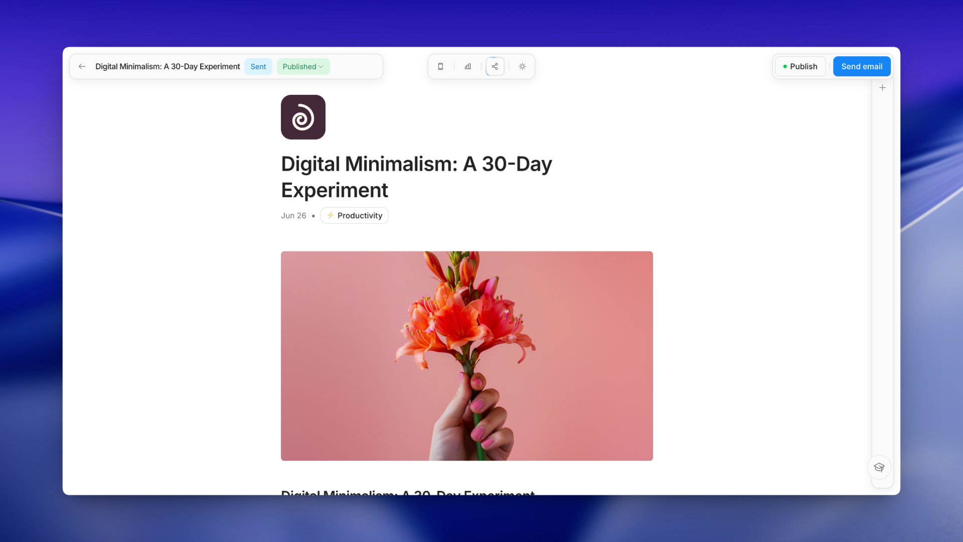The width and height of the screenshot is (963, 542).
Task: Click the Send email button
Action: 862,66
